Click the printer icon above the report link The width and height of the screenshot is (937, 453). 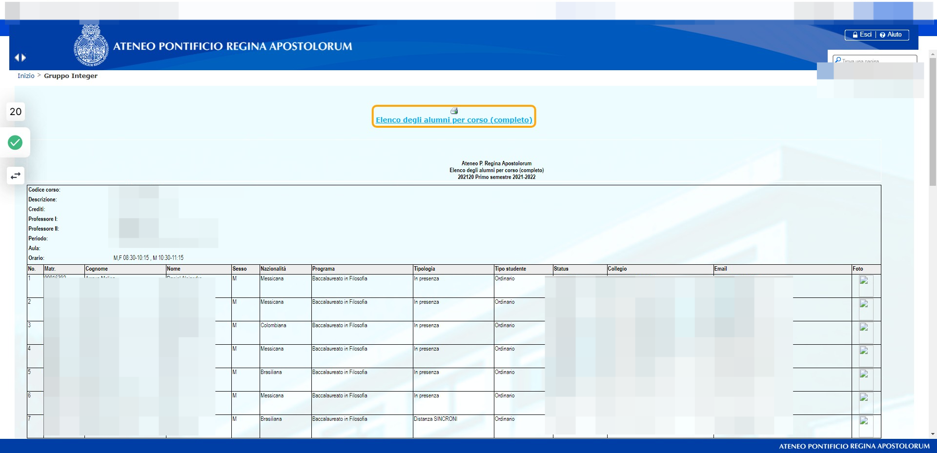[x=454, y=111]
